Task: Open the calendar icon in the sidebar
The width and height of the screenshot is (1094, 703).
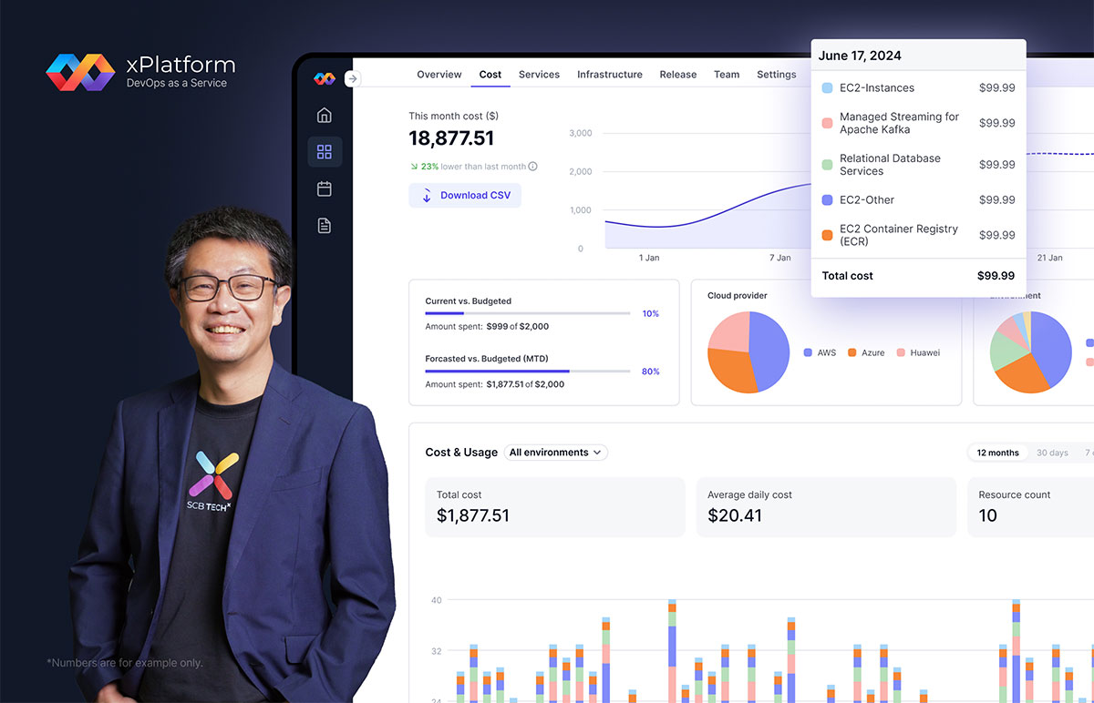Action: 325,188
